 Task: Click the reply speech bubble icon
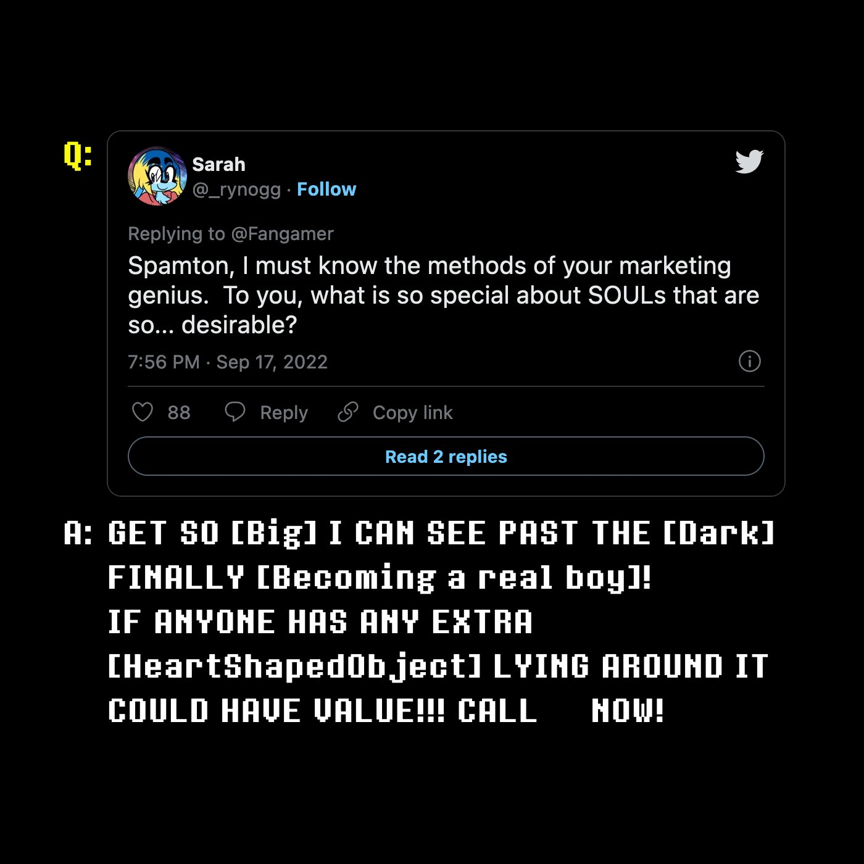pos(235,412)
